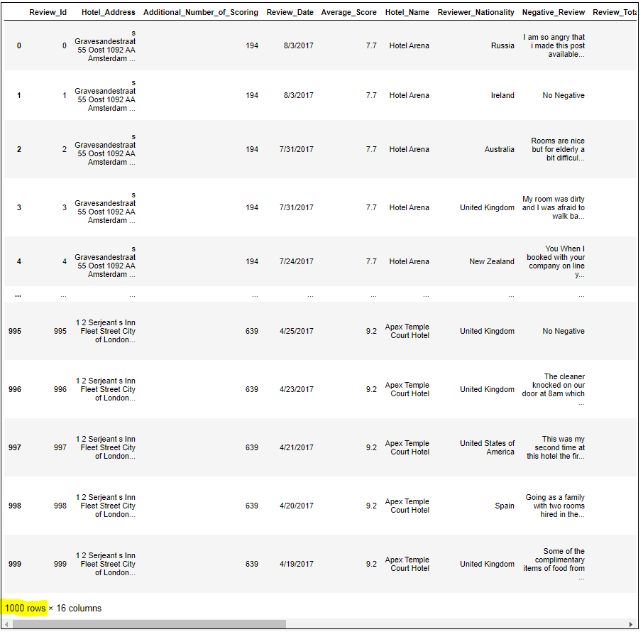Click review date 7/31/2017 in row 3

coord(297,207)
